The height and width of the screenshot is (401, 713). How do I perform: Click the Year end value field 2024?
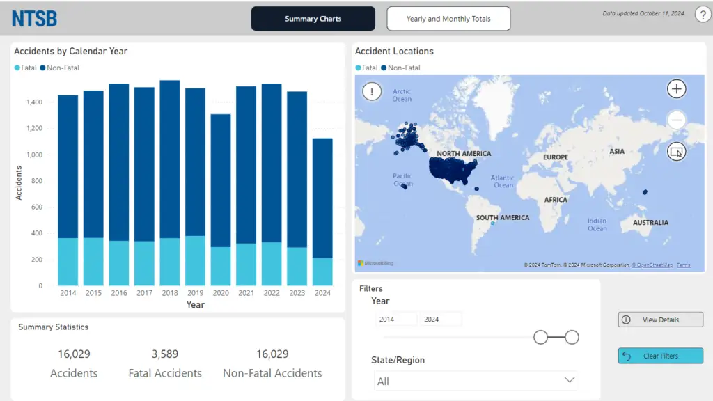point(440,319)
